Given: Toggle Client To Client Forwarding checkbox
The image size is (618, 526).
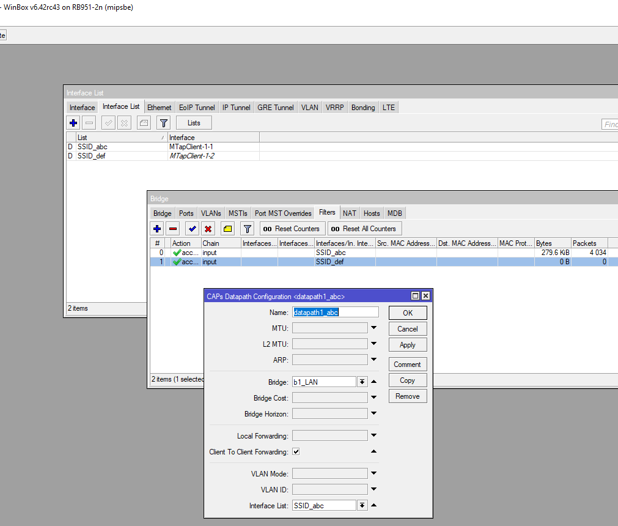Looking at the screenshot, I should click(x=296, y=452).
